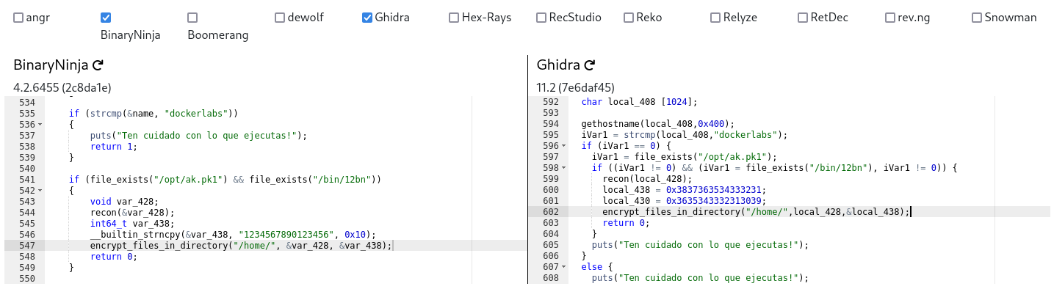This screenshot has width=1054, height=289.
Task: Enable the dewolf decompiler checkbox
Action: pyautogui.click(x=280, y=18)
